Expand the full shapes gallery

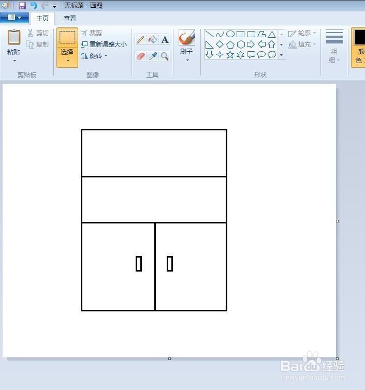click(281, 54)
